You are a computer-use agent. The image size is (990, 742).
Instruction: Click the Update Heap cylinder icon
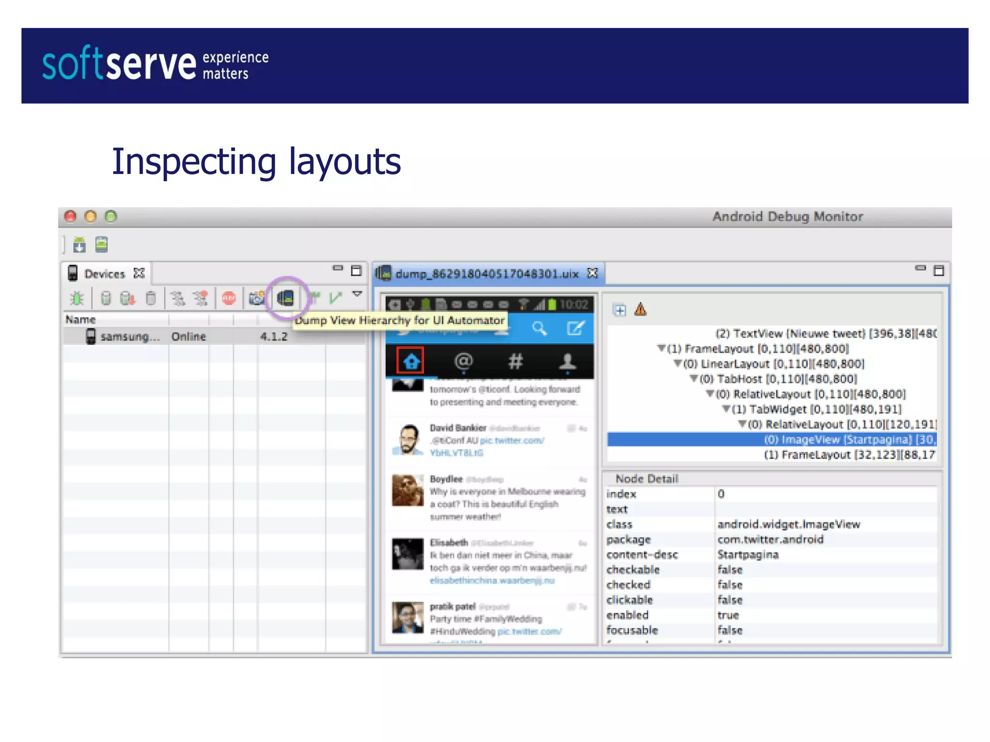(x=106, y=299)
